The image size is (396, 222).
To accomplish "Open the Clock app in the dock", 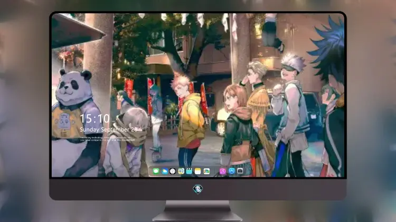I will tap(173, 171).
